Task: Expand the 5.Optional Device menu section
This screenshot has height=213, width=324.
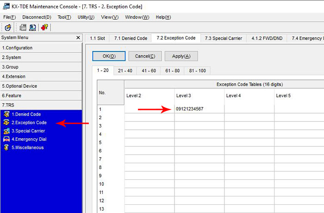Action: [41, 86]
